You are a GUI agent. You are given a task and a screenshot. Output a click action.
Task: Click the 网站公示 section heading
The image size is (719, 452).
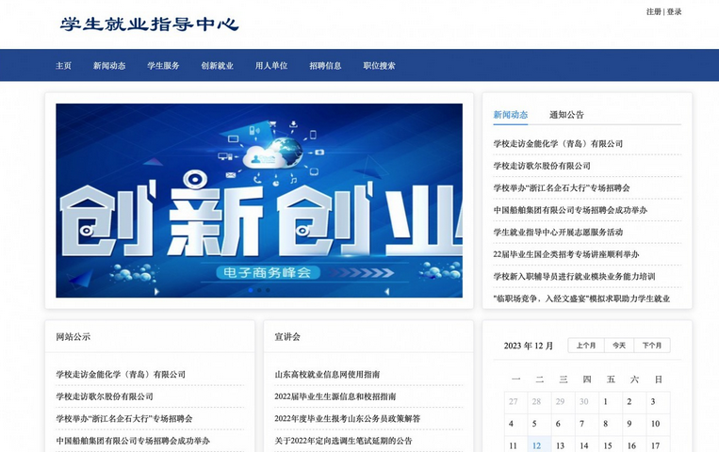pos(73,337)
